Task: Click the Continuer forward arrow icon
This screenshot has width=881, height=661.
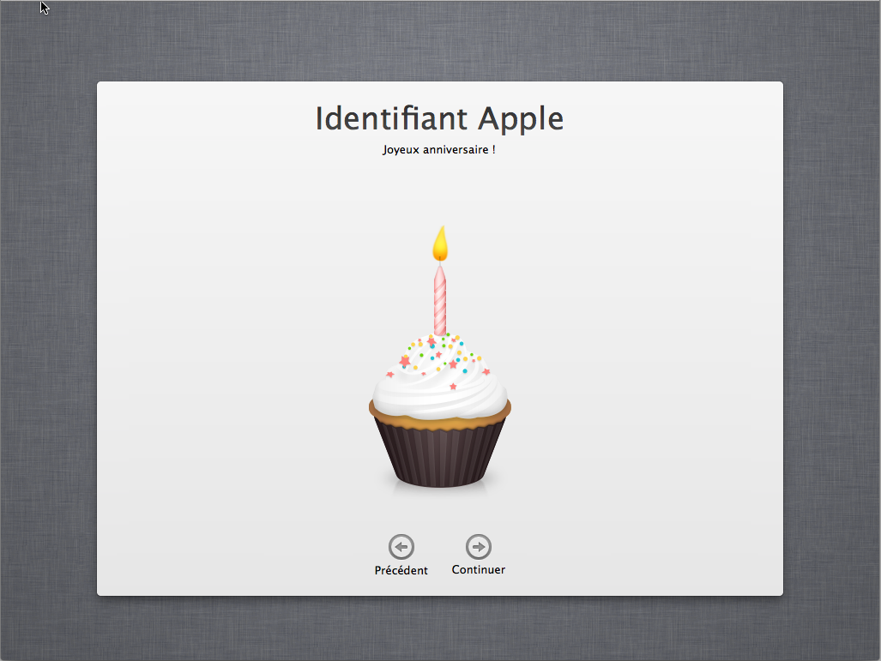Action: (478, 546)
